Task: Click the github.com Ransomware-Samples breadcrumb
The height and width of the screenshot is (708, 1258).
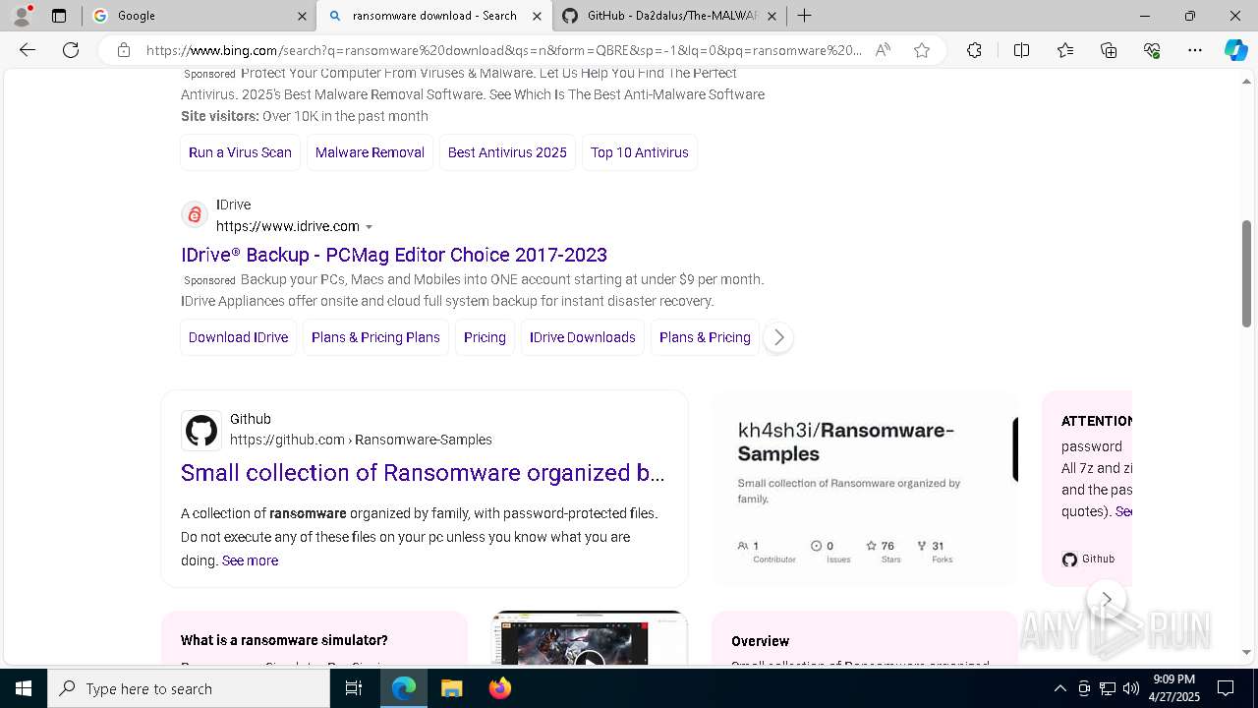Action: point(361,440)
